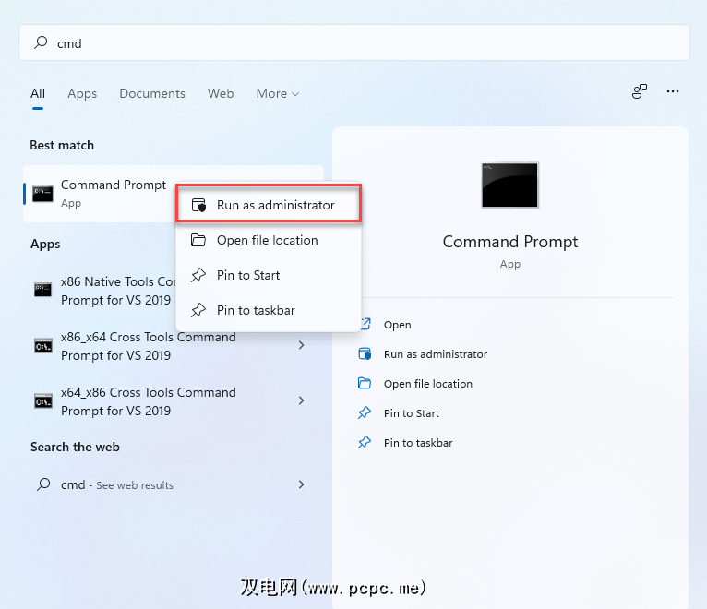Click icon of x86_x64 Cross Tools prompt

tap(43, 346)
